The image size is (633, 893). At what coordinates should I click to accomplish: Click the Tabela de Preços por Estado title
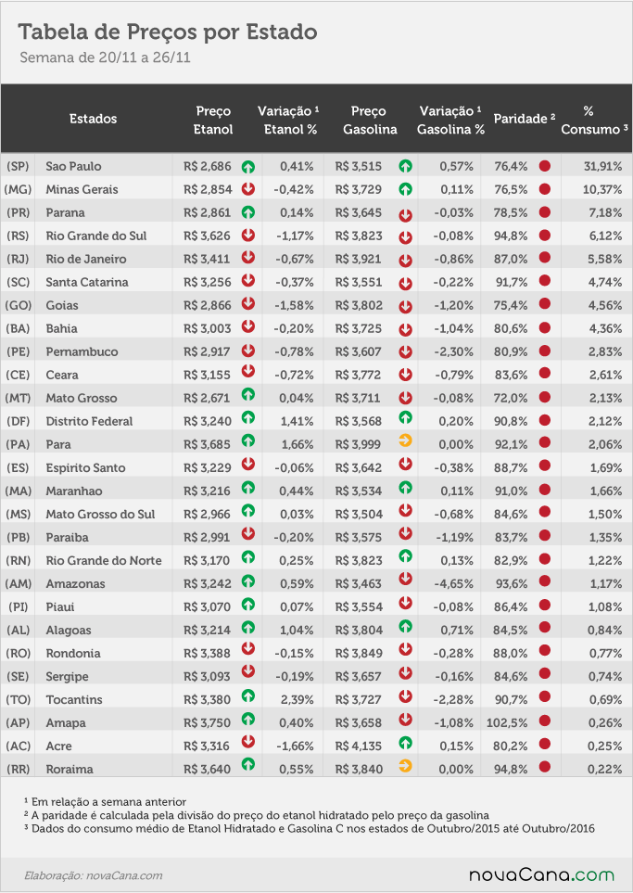(x=168, y=32)
